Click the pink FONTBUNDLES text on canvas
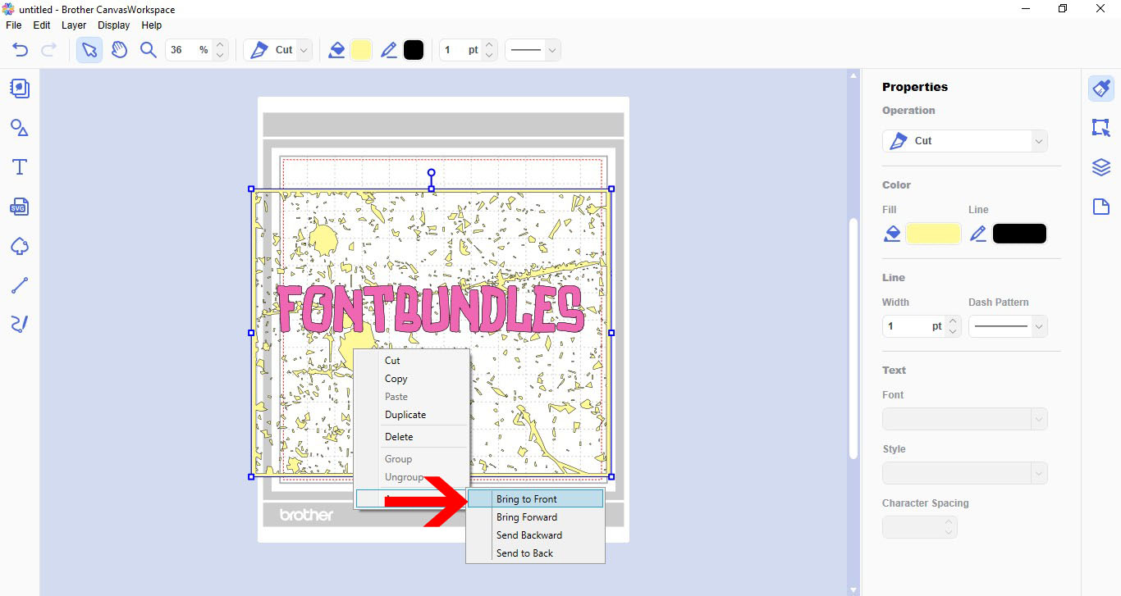The width and height of the screenshot is (1121, 596). point(431,309)
